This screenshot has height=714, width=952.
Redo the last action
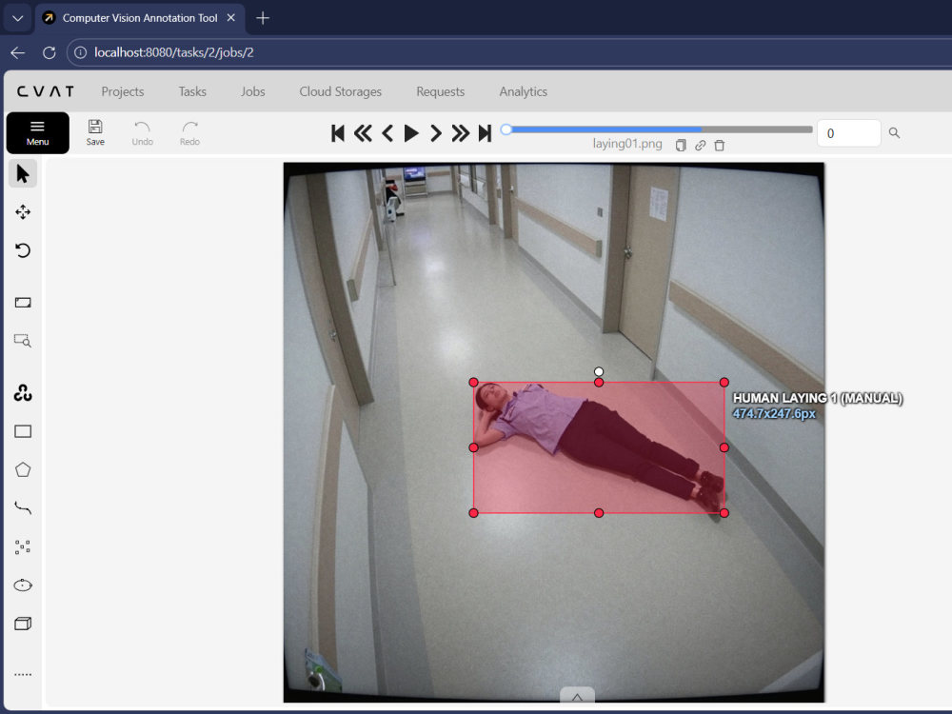coord(189,132)
